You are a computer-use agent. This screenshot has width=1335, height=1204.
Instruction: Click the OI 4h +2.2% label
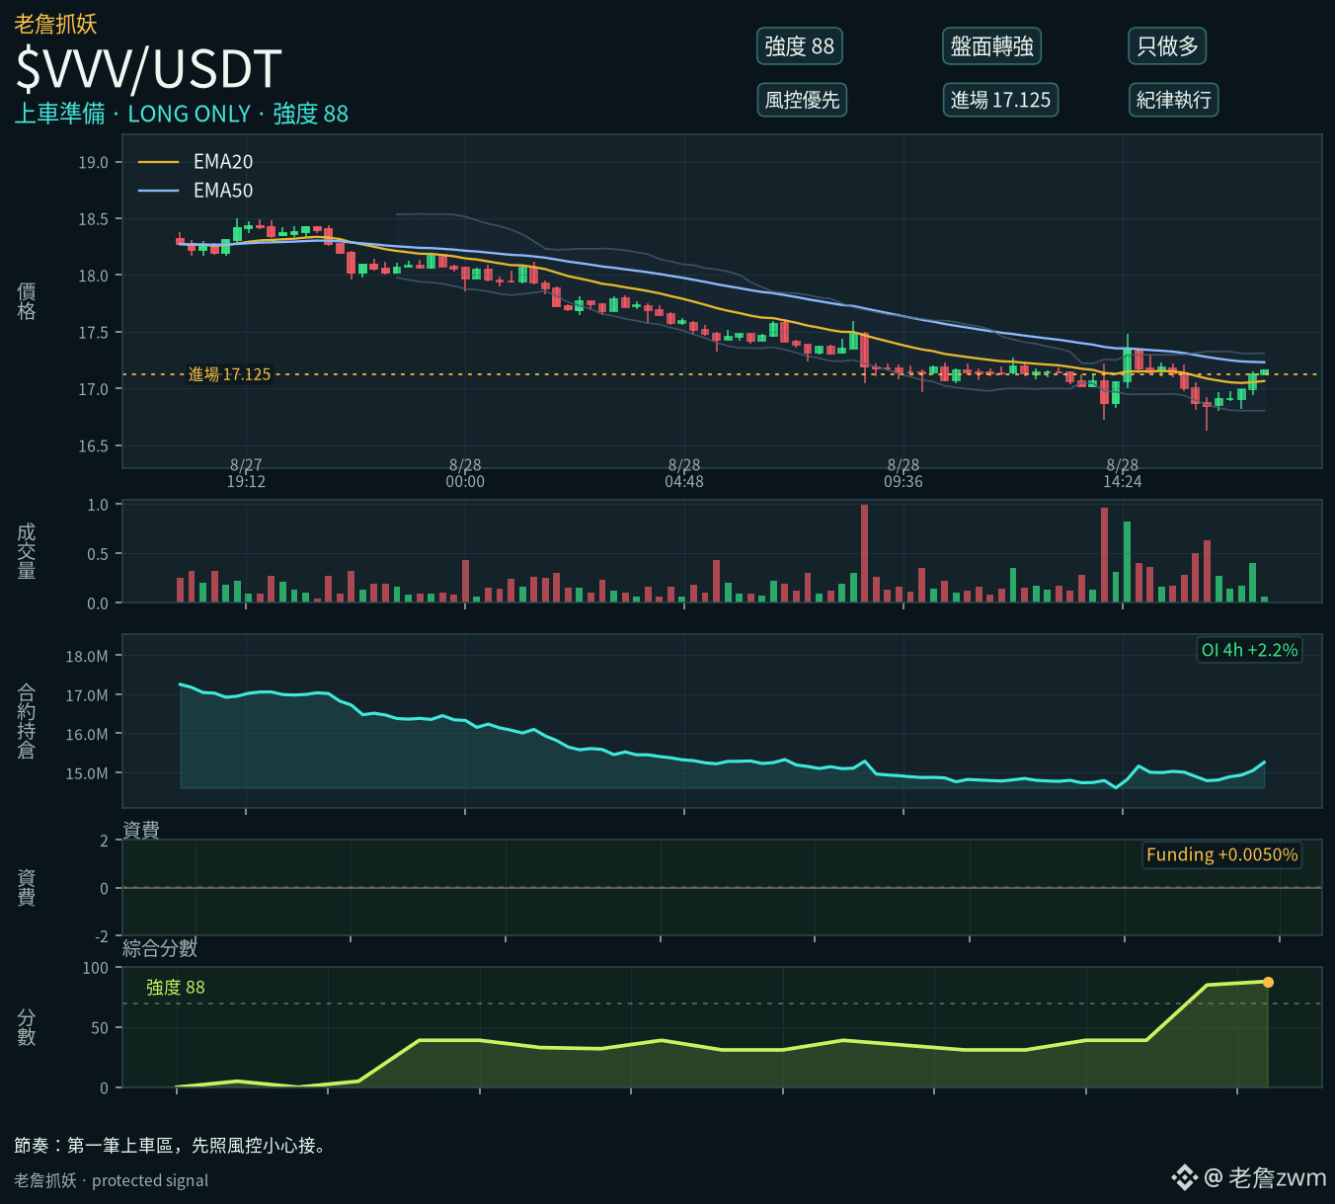[1249, 650]
